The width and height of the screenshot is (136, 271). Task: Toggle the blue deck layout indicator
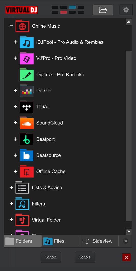[x=72, y=7]
